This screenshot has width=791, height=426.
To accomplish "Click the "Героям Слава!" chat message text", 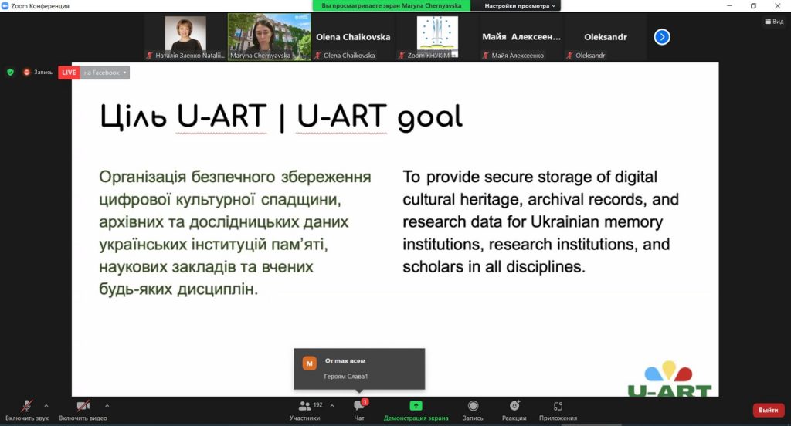I will click(x=346, y=376).
